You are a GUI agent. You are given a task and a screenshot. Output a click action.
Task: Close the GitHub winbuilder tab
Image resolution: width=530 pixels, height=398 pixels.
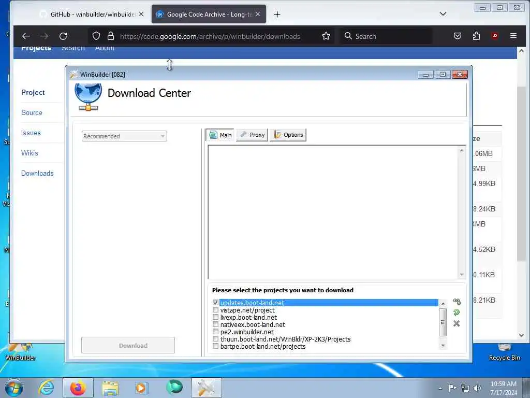tap(141, 14)
